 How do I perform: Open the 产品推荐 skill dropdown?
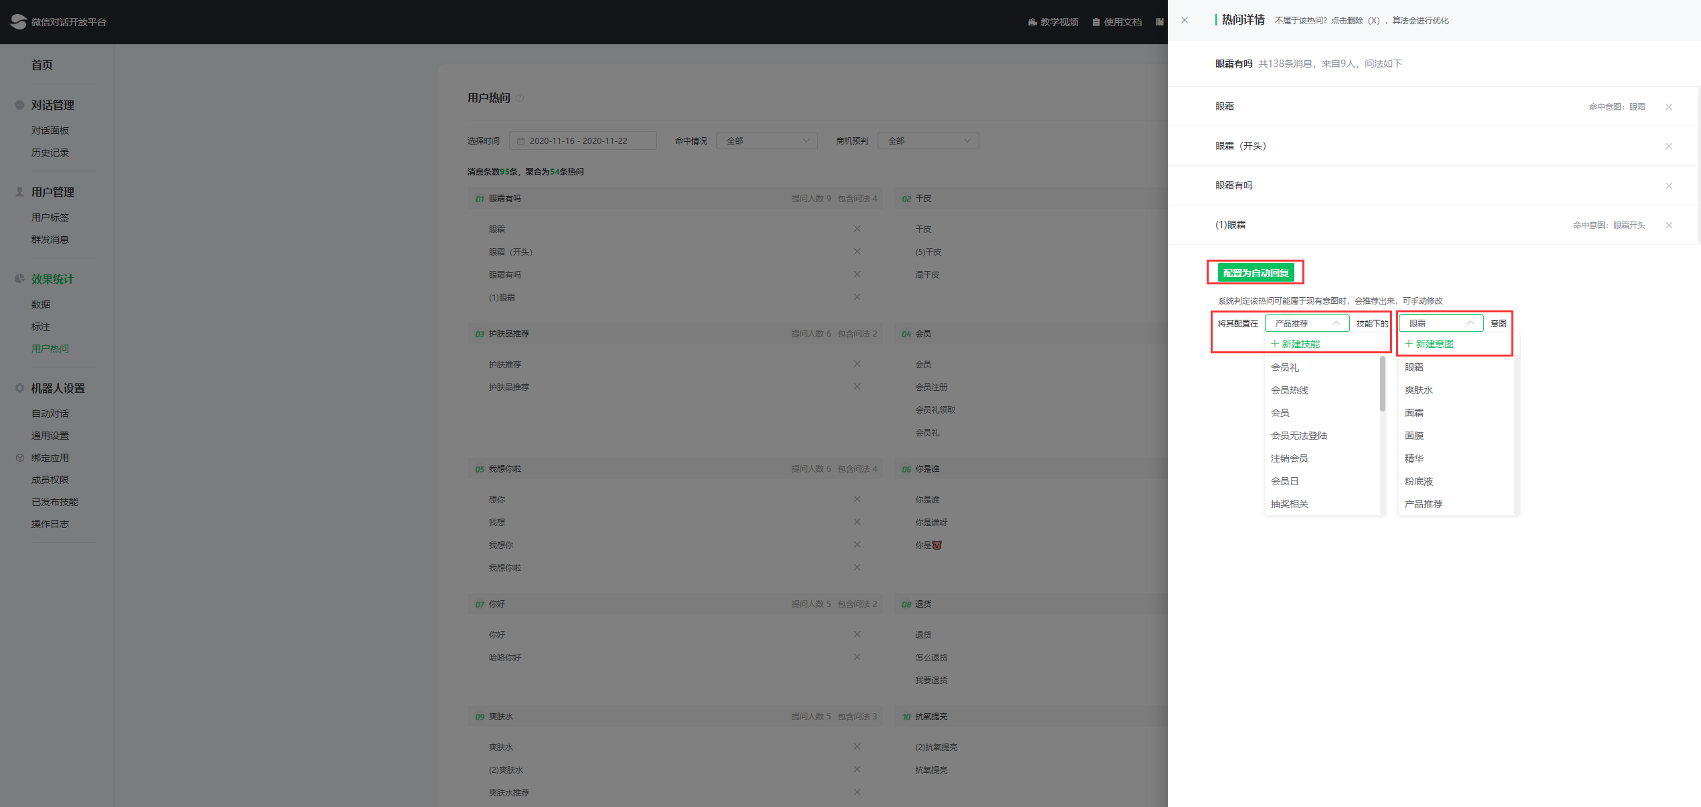(x=1307, y=323)
